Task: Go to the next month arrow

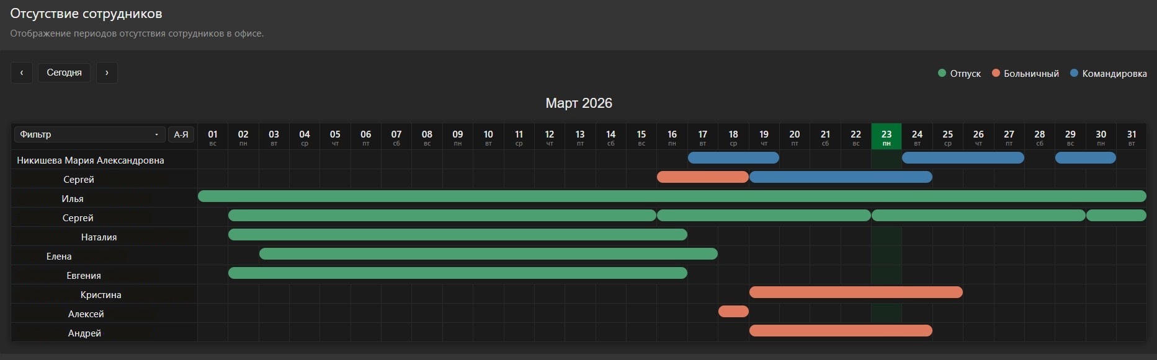Action: (x=107, y=72)
